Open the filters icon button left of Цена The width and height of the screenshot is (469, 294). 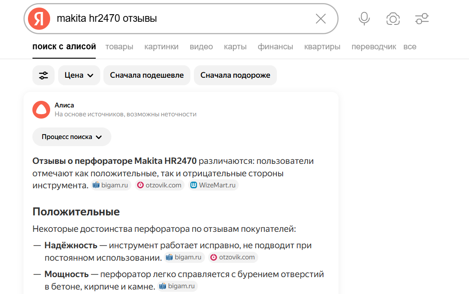(43, 75)
